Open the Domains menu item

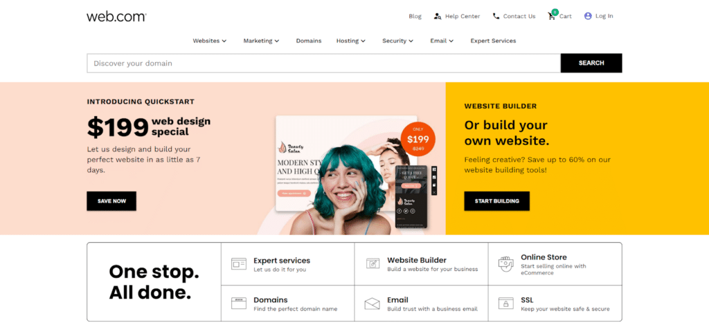point(309,41)
